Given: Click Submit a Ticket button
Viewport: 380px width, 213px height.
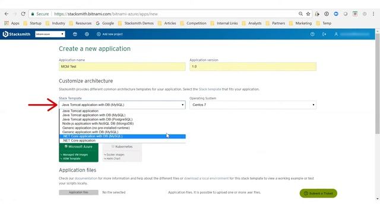Looking at the screenshot, I should coord(318,193).
